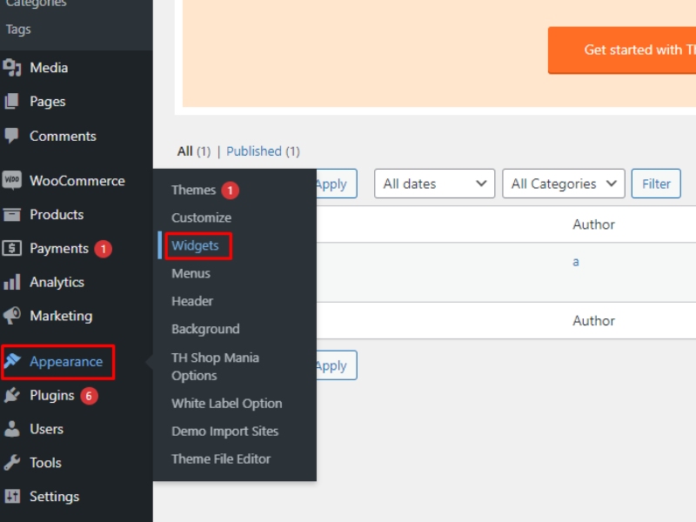Viewport: 696px width, 522px height.
Task: Click the Products archive box icon
Action: point(12,214)
